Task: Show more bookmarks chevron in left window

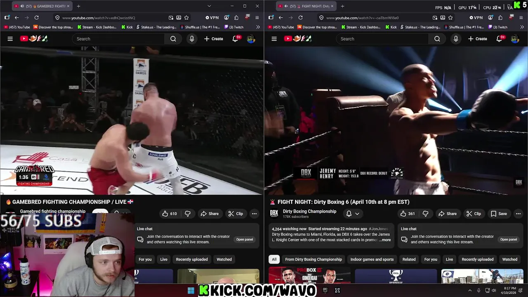Action: click(258, 27)
